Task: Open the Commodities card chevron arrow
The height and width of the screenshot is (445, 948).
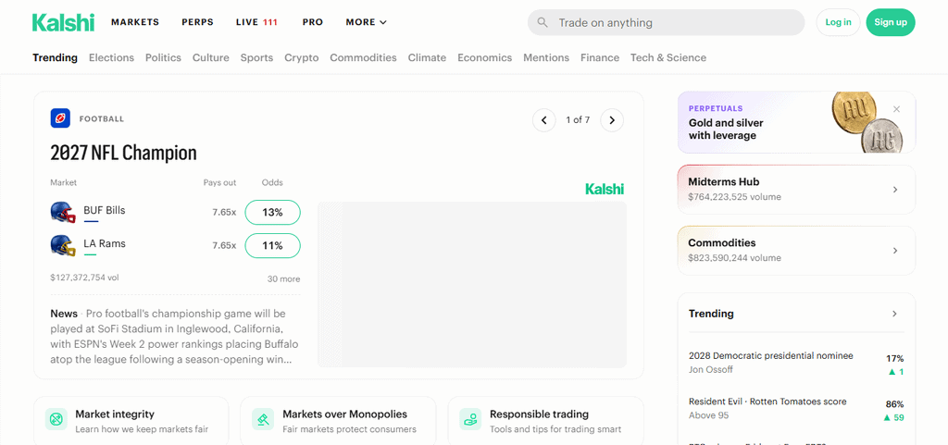Action: [895, 251]
